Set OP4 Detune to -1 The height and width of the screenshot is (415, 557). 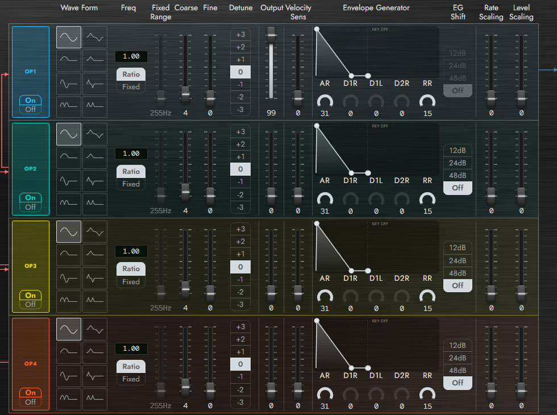coord(240,376)
